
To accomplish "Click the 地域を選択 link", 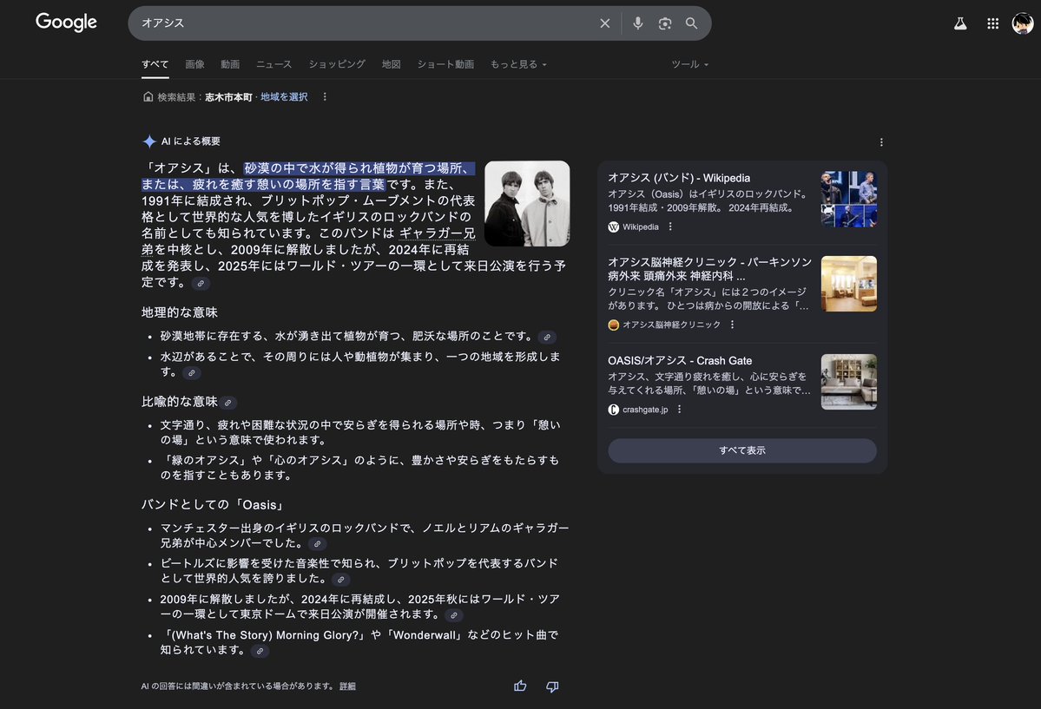I will tap(284, 97).
